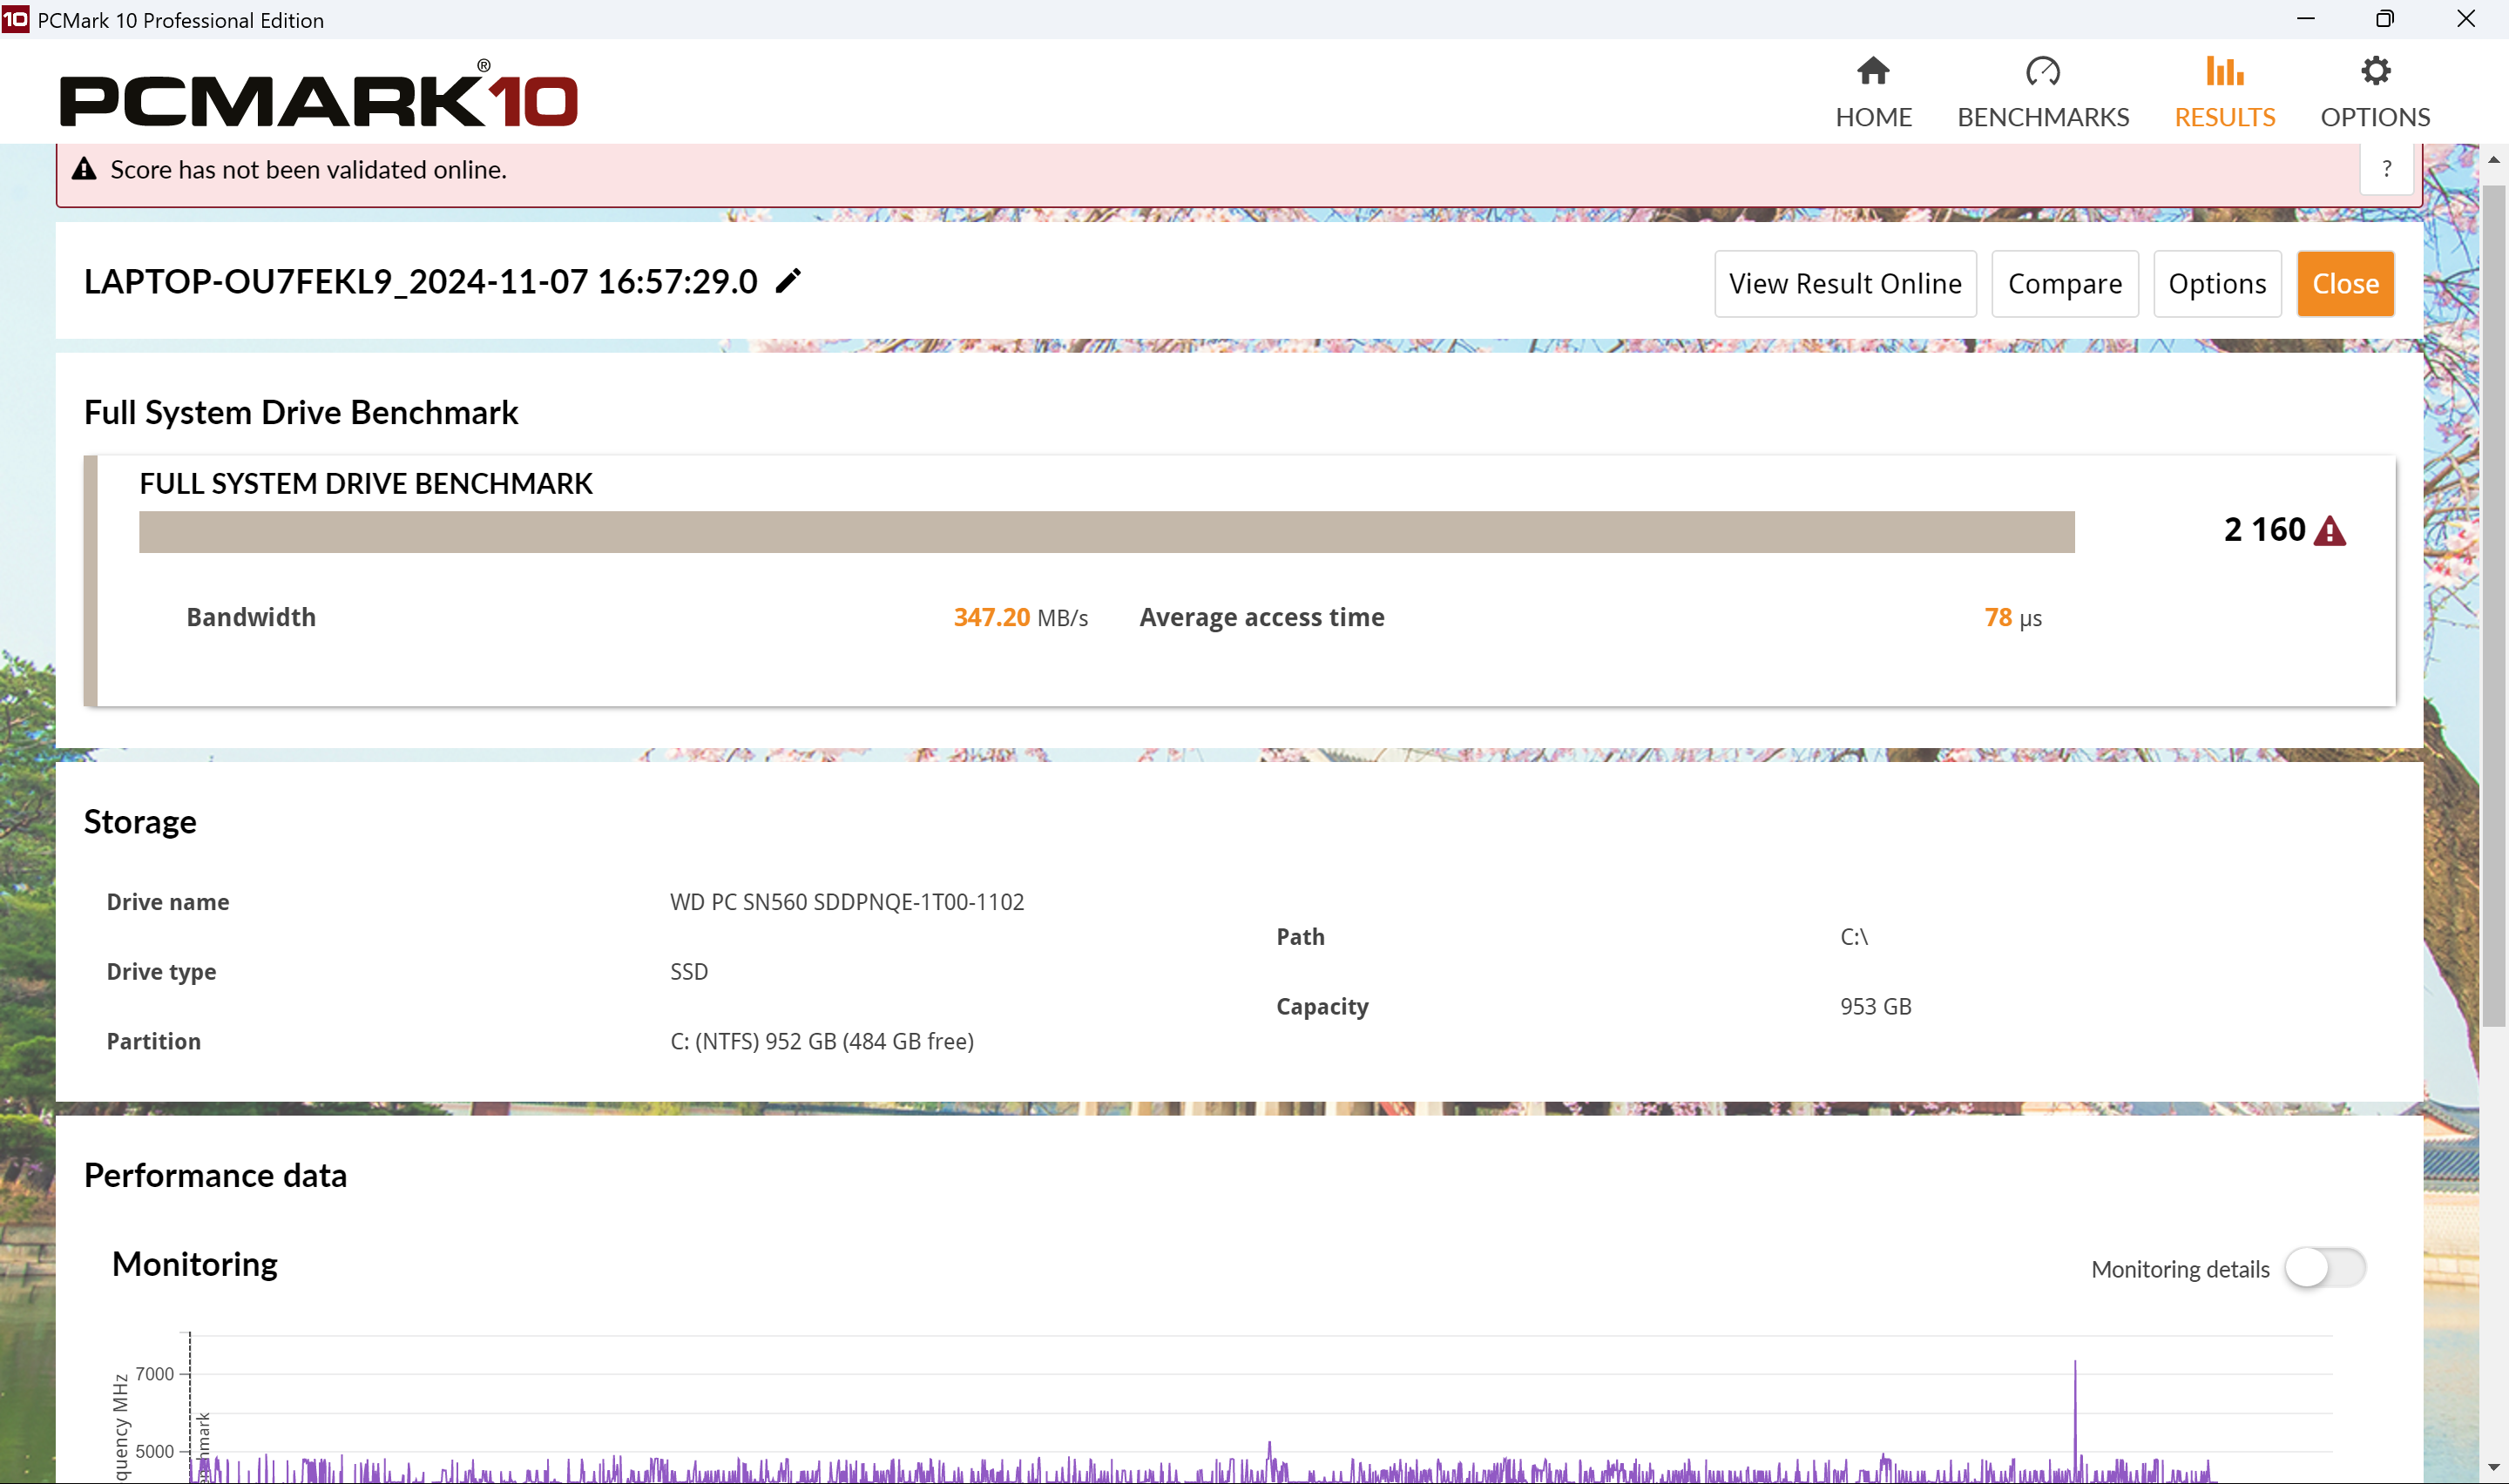The image size is (2509, 1484).
Task: Close the result with orange Close button
Action: click(2344, 284)
